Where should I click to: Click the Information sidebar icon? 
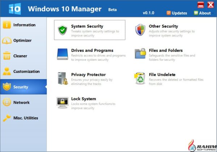(7, 25)
